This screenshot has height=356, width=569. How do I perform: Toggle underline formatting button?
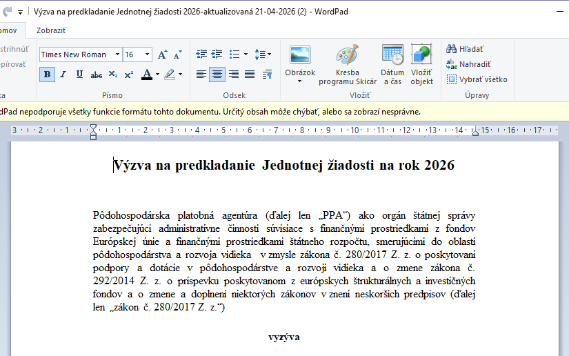(79, 75)
